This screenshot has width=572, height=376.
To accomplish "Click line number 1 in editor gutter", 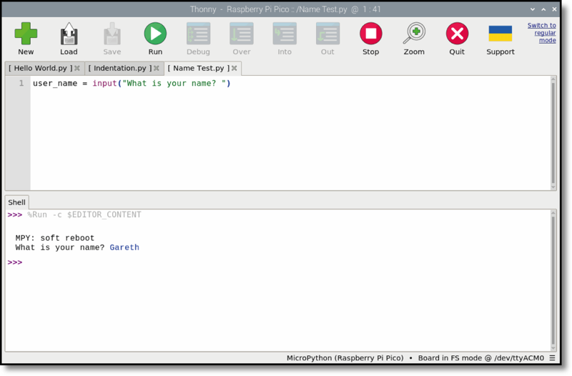I will tap(21, 84).
